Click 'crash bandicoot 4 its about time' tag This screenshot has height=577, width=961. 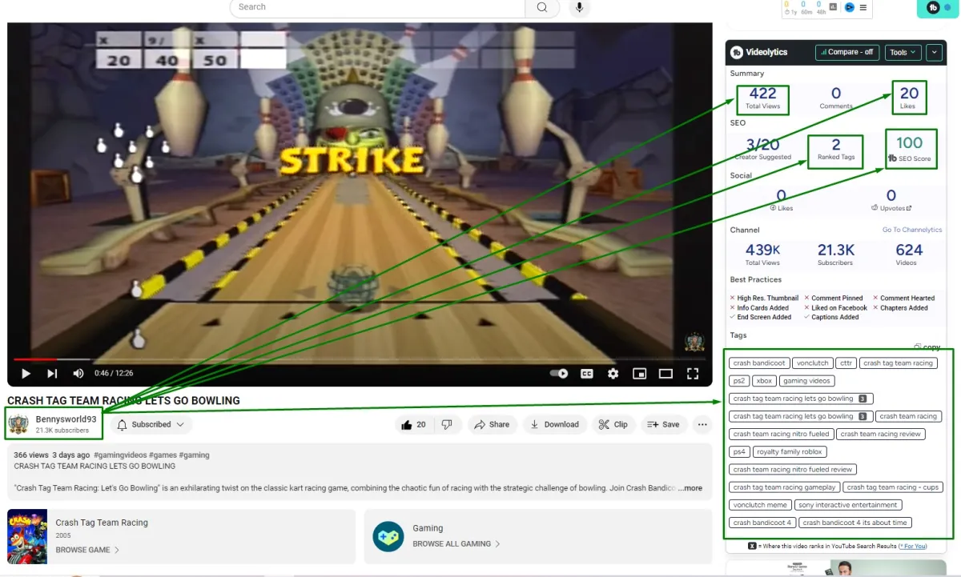coord(854,523)
